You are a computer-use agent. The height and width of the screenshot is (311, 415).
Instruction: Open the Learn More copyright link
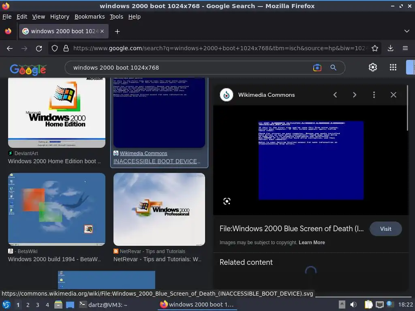[312, 243]
